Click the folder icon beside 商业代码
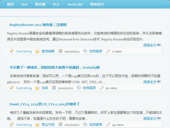 point(37,125)
